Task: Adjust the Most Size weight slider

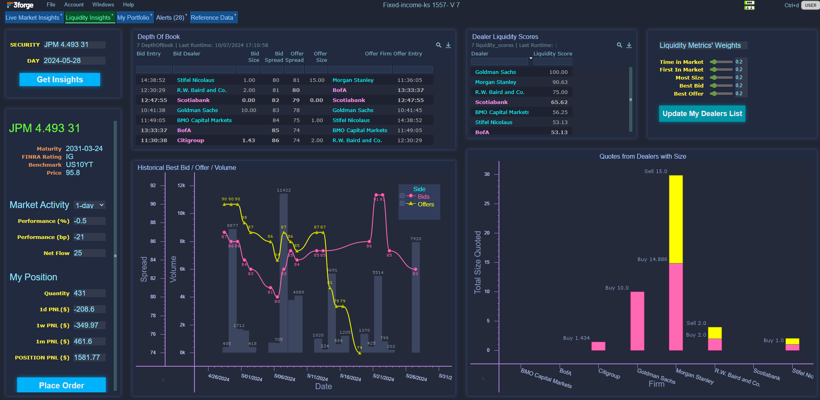Action: [722, 78]
